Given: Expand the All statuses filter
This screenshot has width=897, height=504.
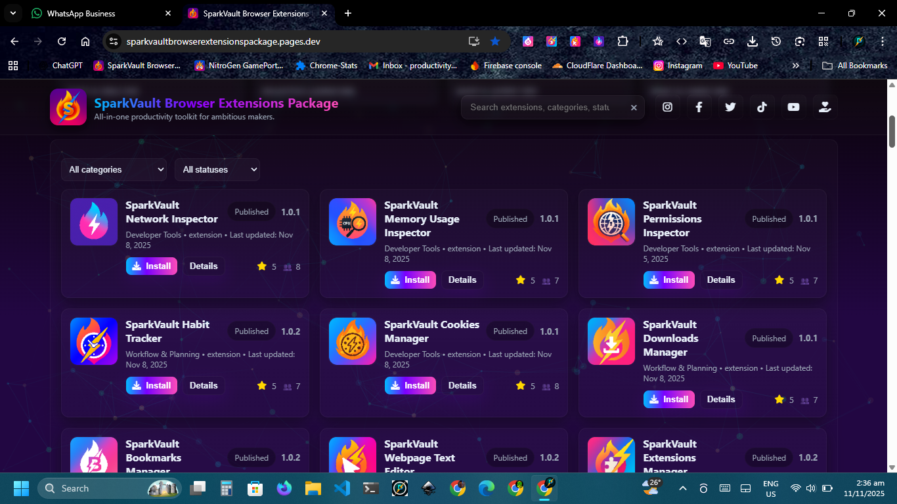Looking at the screenshot, I should pos(217,169).
